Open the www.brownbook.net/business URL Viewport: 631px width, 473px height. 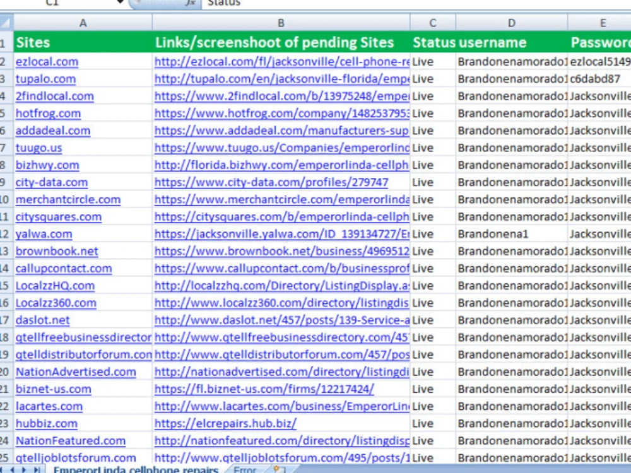(x=281, y=252)
